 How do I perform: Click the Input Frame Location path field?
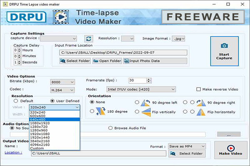(123, 53)
